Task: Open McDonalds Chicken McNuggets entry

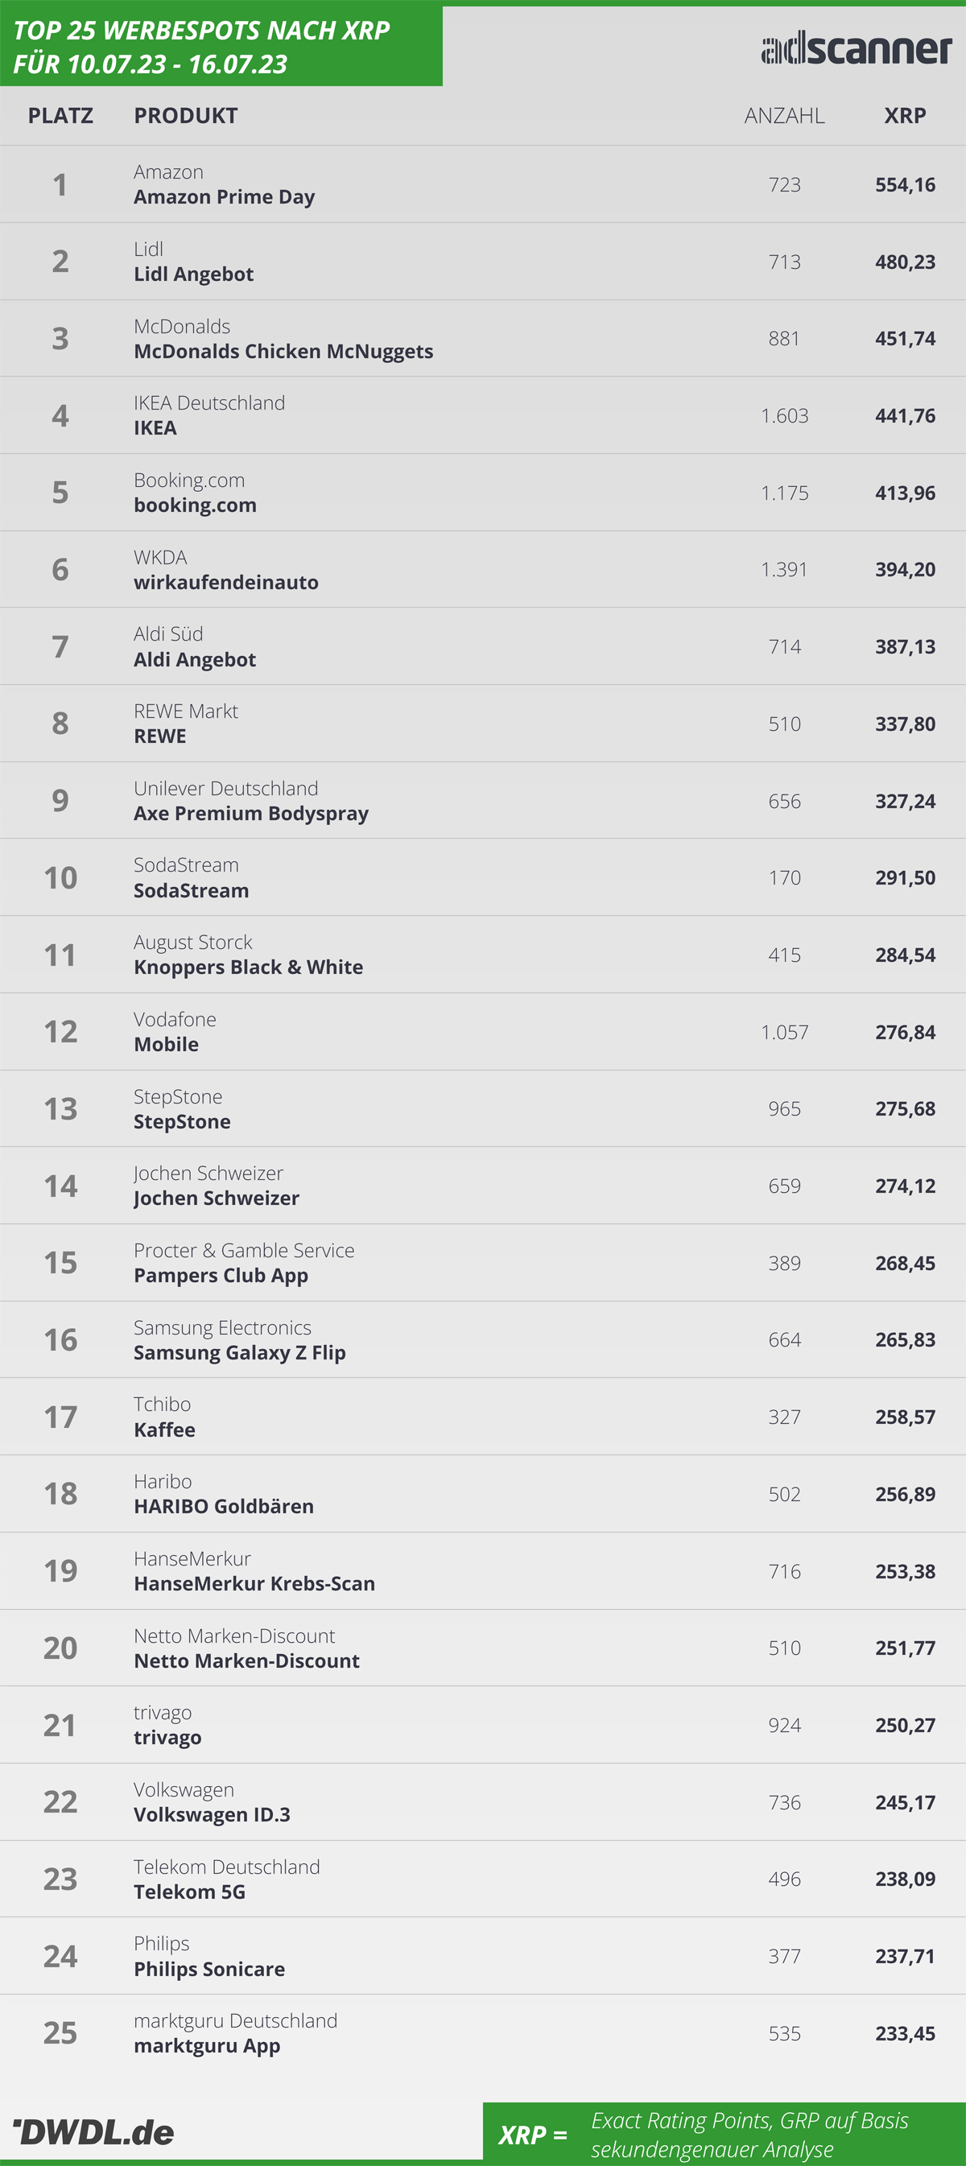Action: pyautogui.click(x=283, y=352)
